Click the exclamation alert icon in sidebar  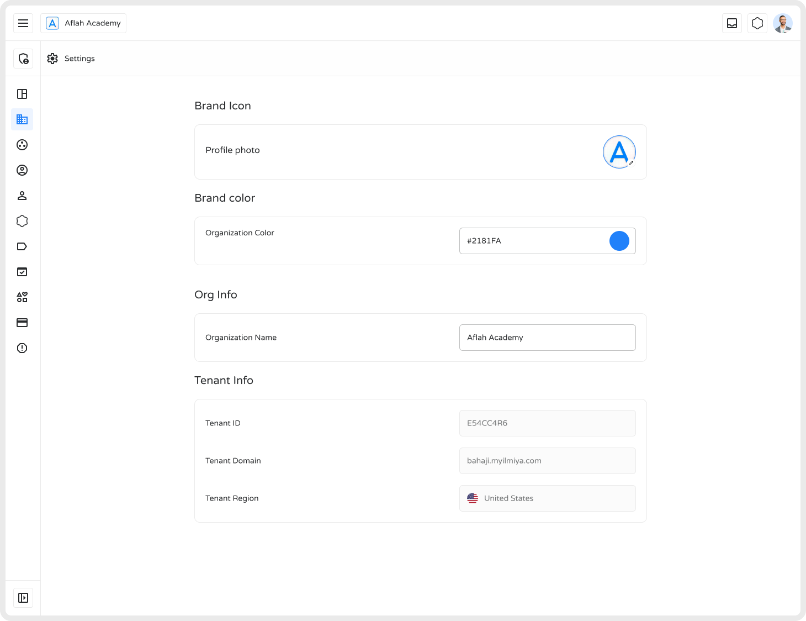(22, 348)
